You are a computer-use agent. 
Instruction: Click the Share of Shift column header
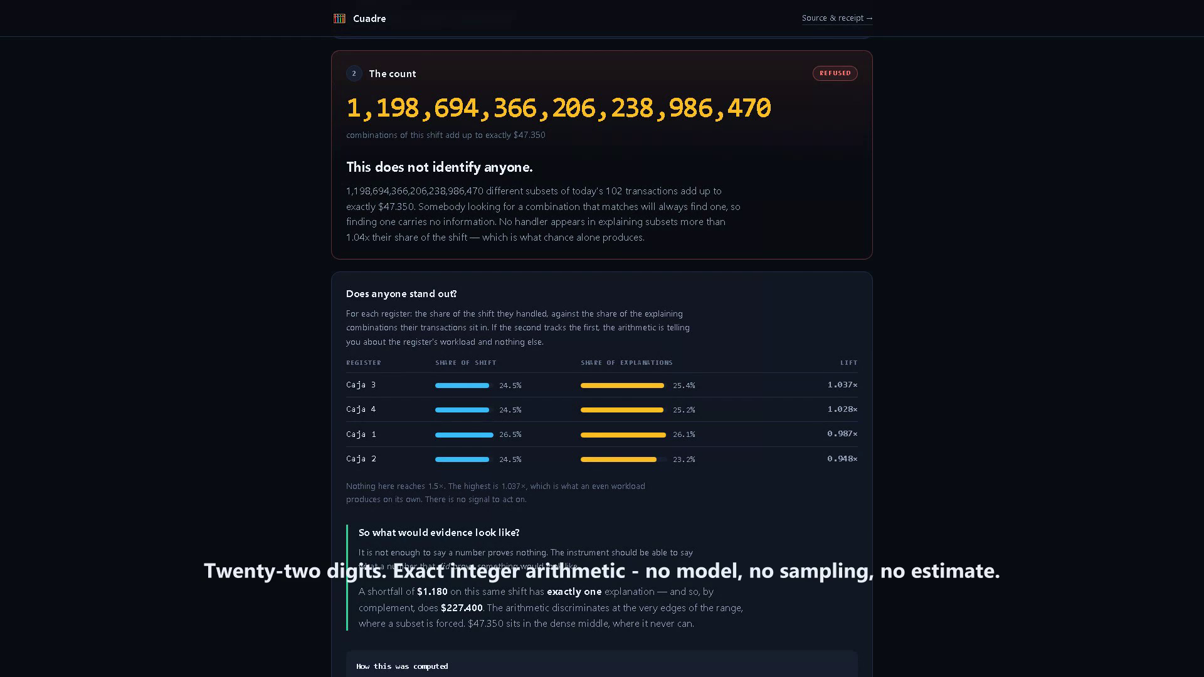coord(465,363)
